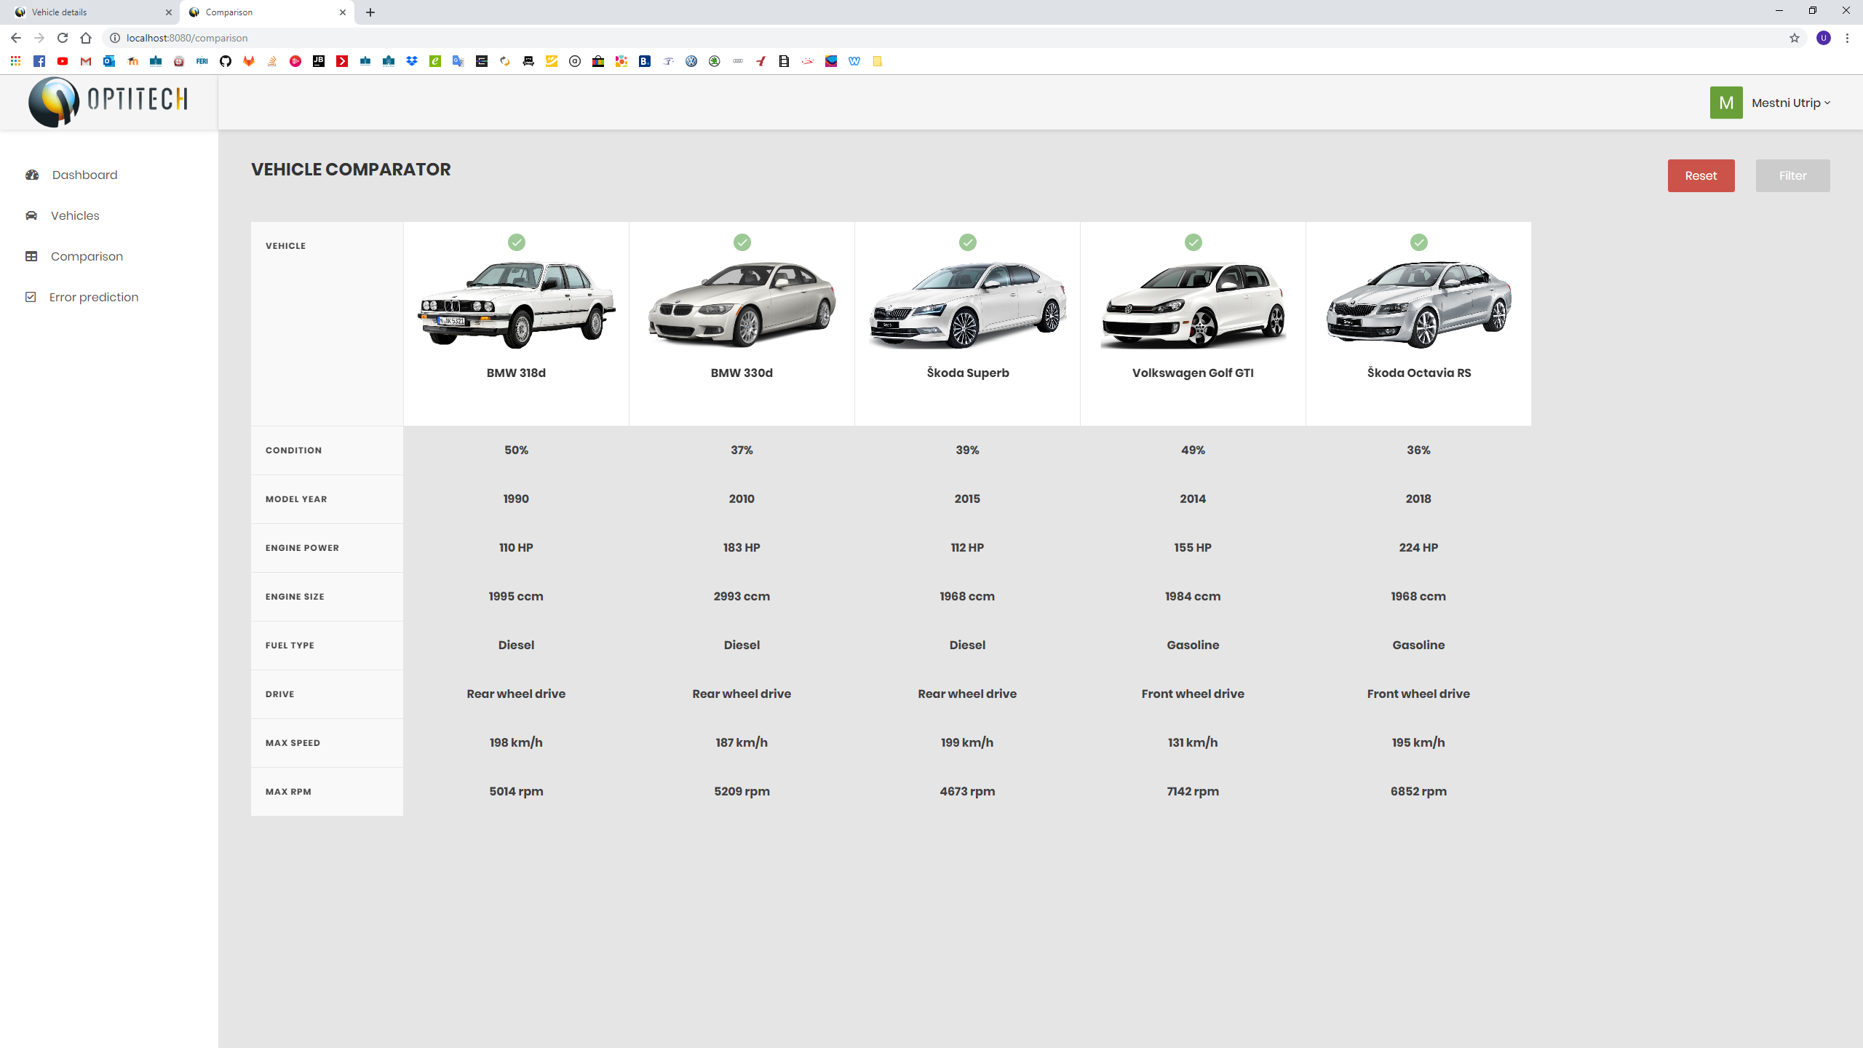Screen dimensions: 1863x1048
Task: Deselect the BMW 318d checkmark
Action: (516, 242)
